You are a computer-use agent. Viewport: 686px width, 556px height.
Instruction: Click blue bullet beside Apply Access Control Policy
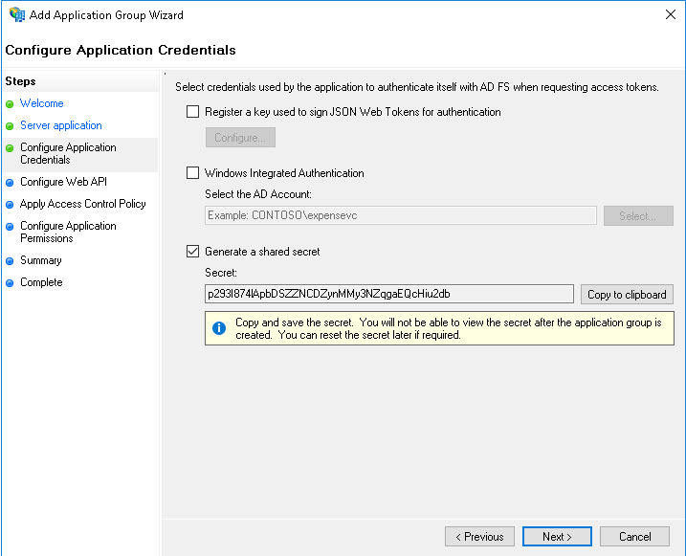click(10, 205)
